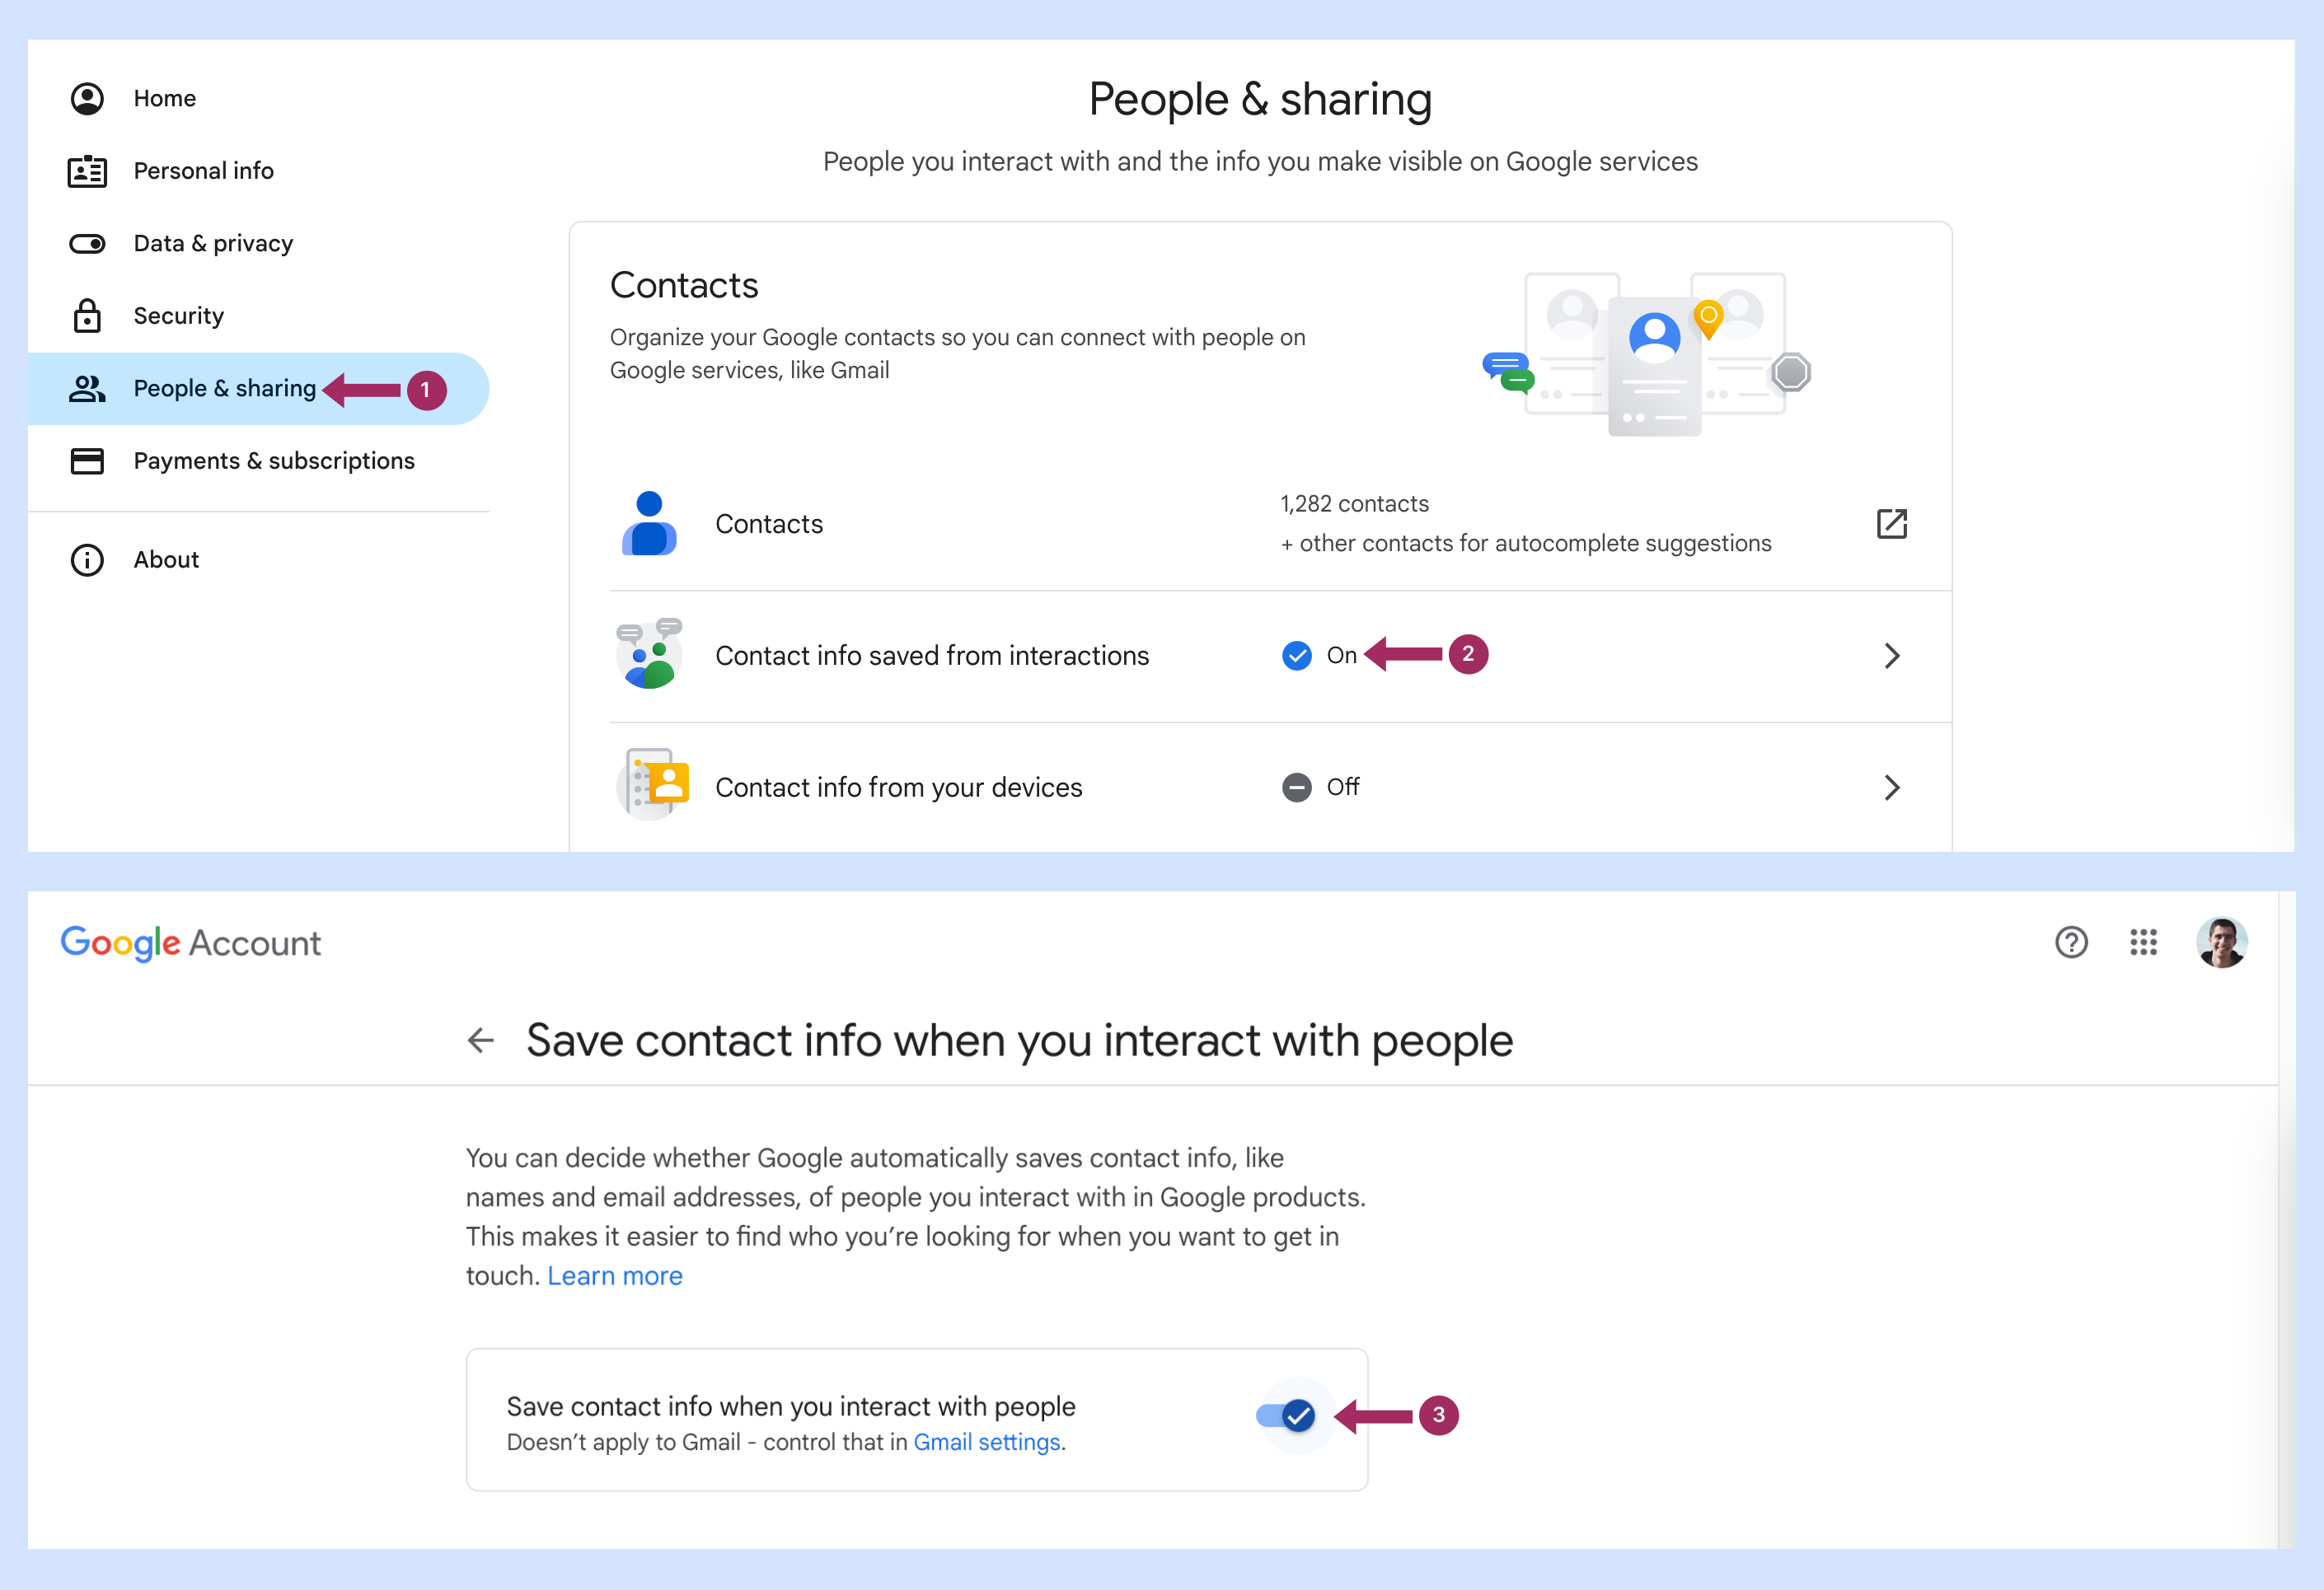Toggle Save contact info when you interact switch
Viewport: 2324px width, 1590px height.
point(1287,1415)
